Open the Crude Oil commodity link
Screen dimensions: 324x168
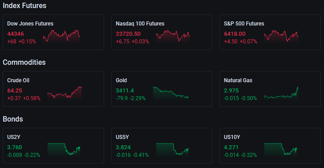point(18,80)
